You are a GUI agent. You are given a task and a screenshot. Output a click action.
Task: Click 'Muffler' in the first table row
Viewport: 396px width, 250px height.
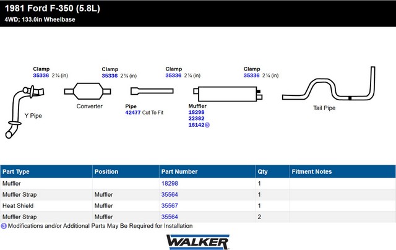12,184
